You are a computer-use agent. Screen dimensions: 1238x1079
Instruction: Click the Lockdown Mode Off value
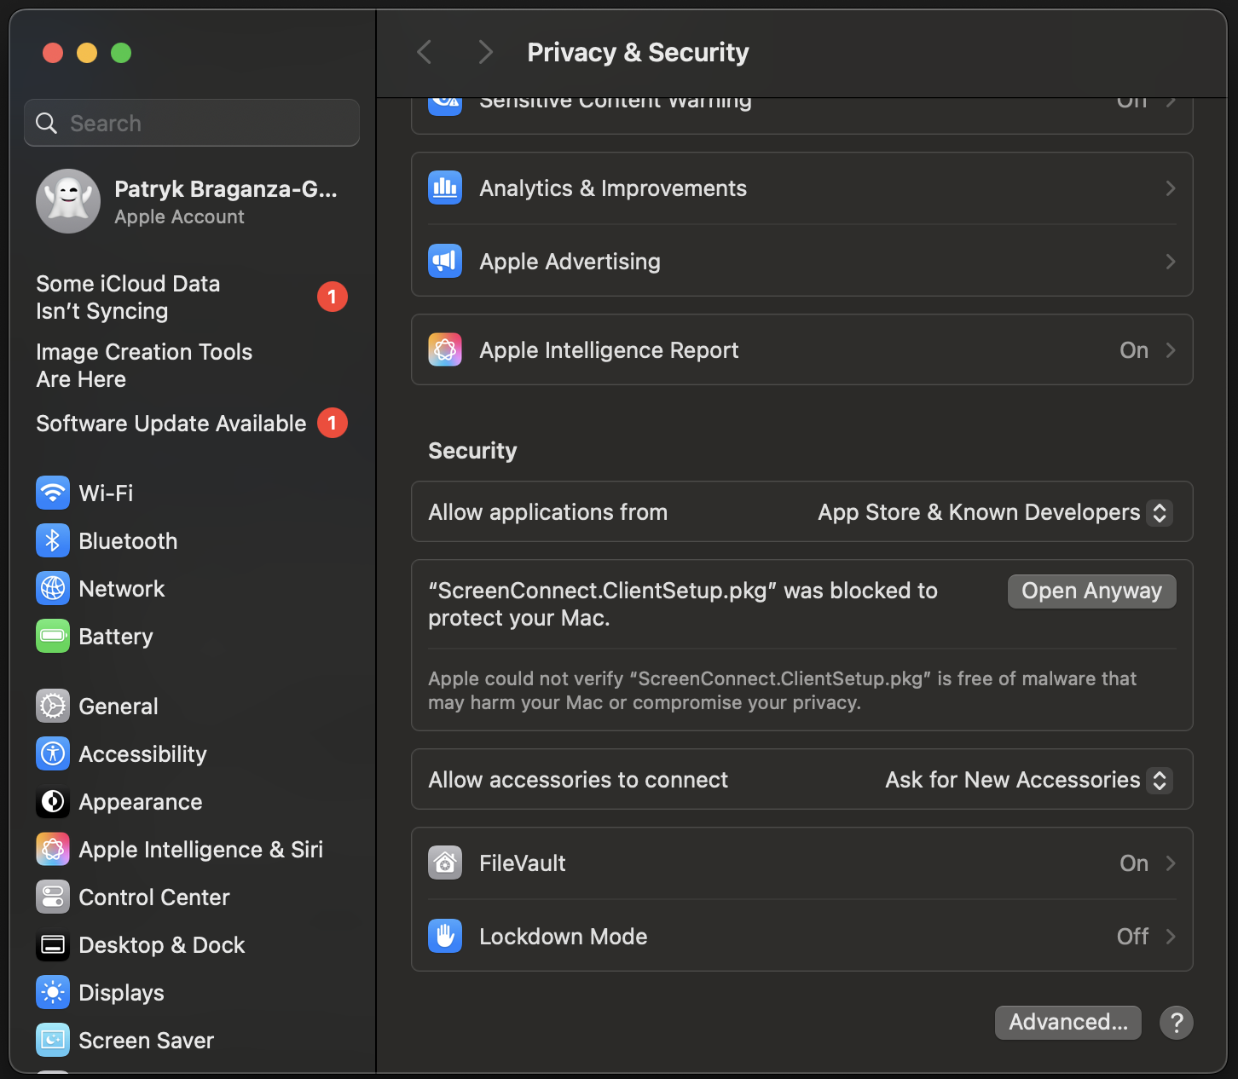[x=1133, y=937]
